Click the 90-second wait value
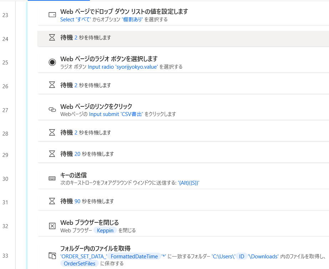 [x=77, y=201]
